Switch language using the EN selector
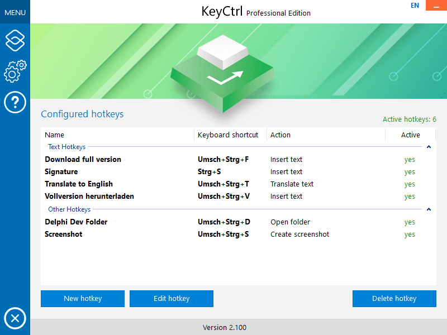447x335 pixels. pyautogui.click(x=415, y=6)
